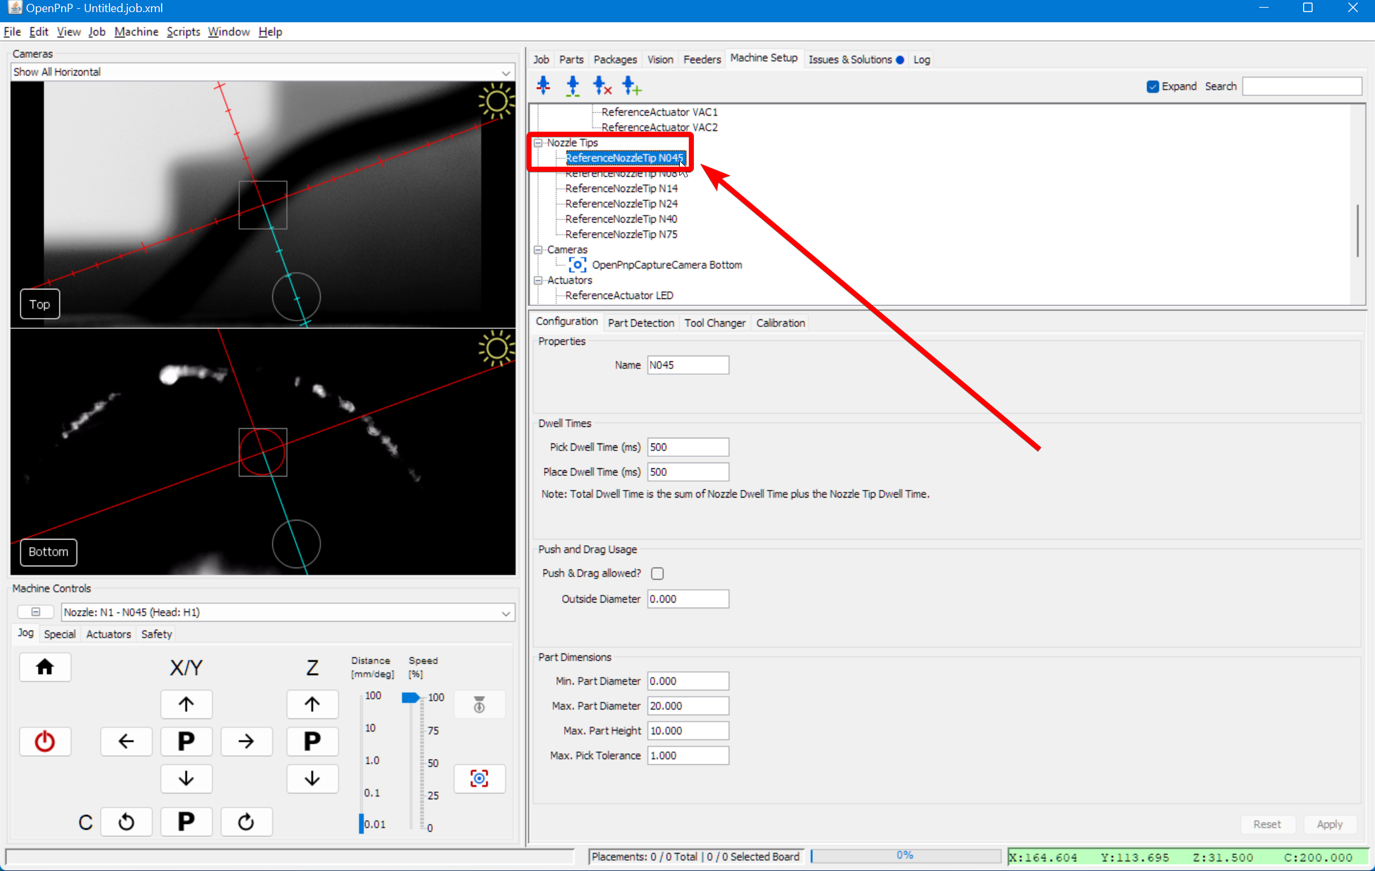Viewport: 1375px width, 871px height.
Task: Adjust the speed percentage slider handle
Action: tap(411, 698)
